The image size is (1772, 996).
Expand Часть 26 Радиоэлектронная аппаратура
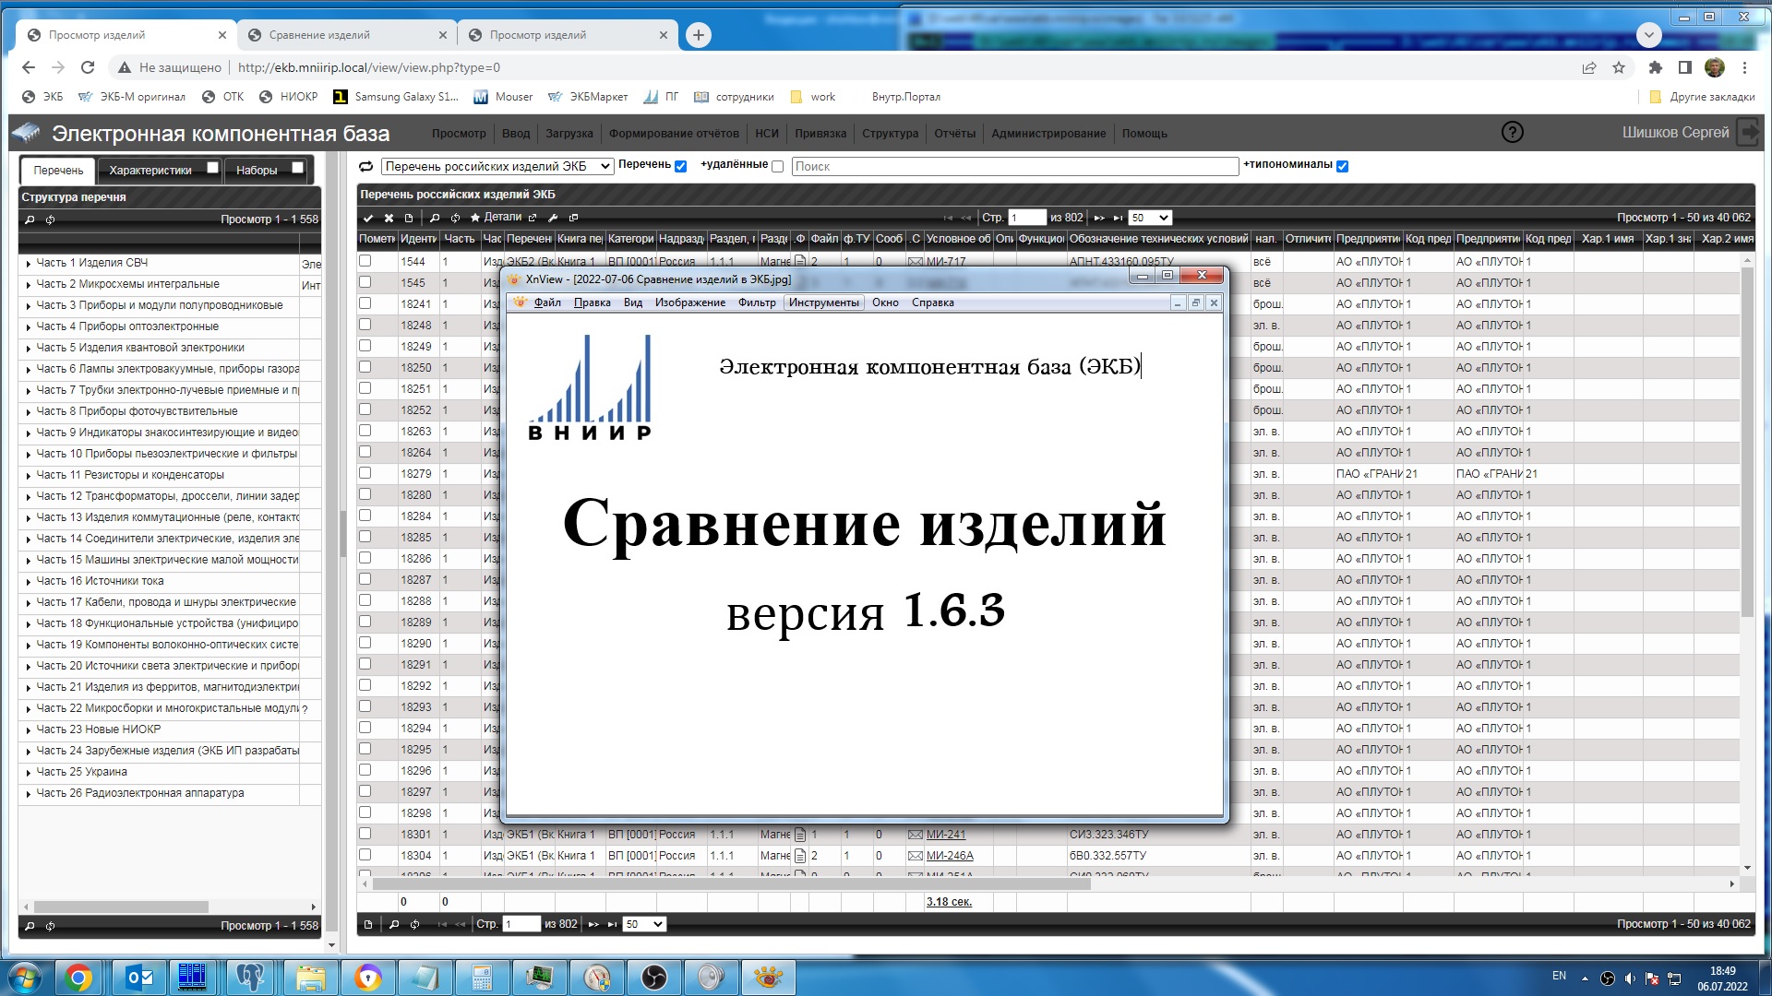(x=29, y=794)
